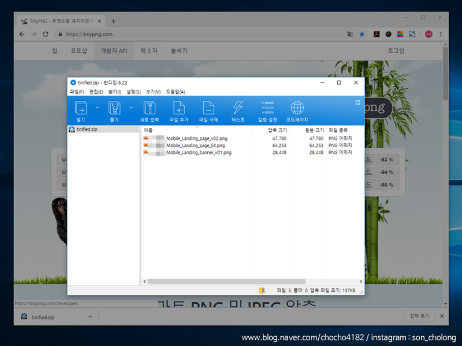Image resolution: width=462 pixels, height=346 pixels.
Task: Click the Extract (풀기) toolbar icon
Action: coord(114,108)
